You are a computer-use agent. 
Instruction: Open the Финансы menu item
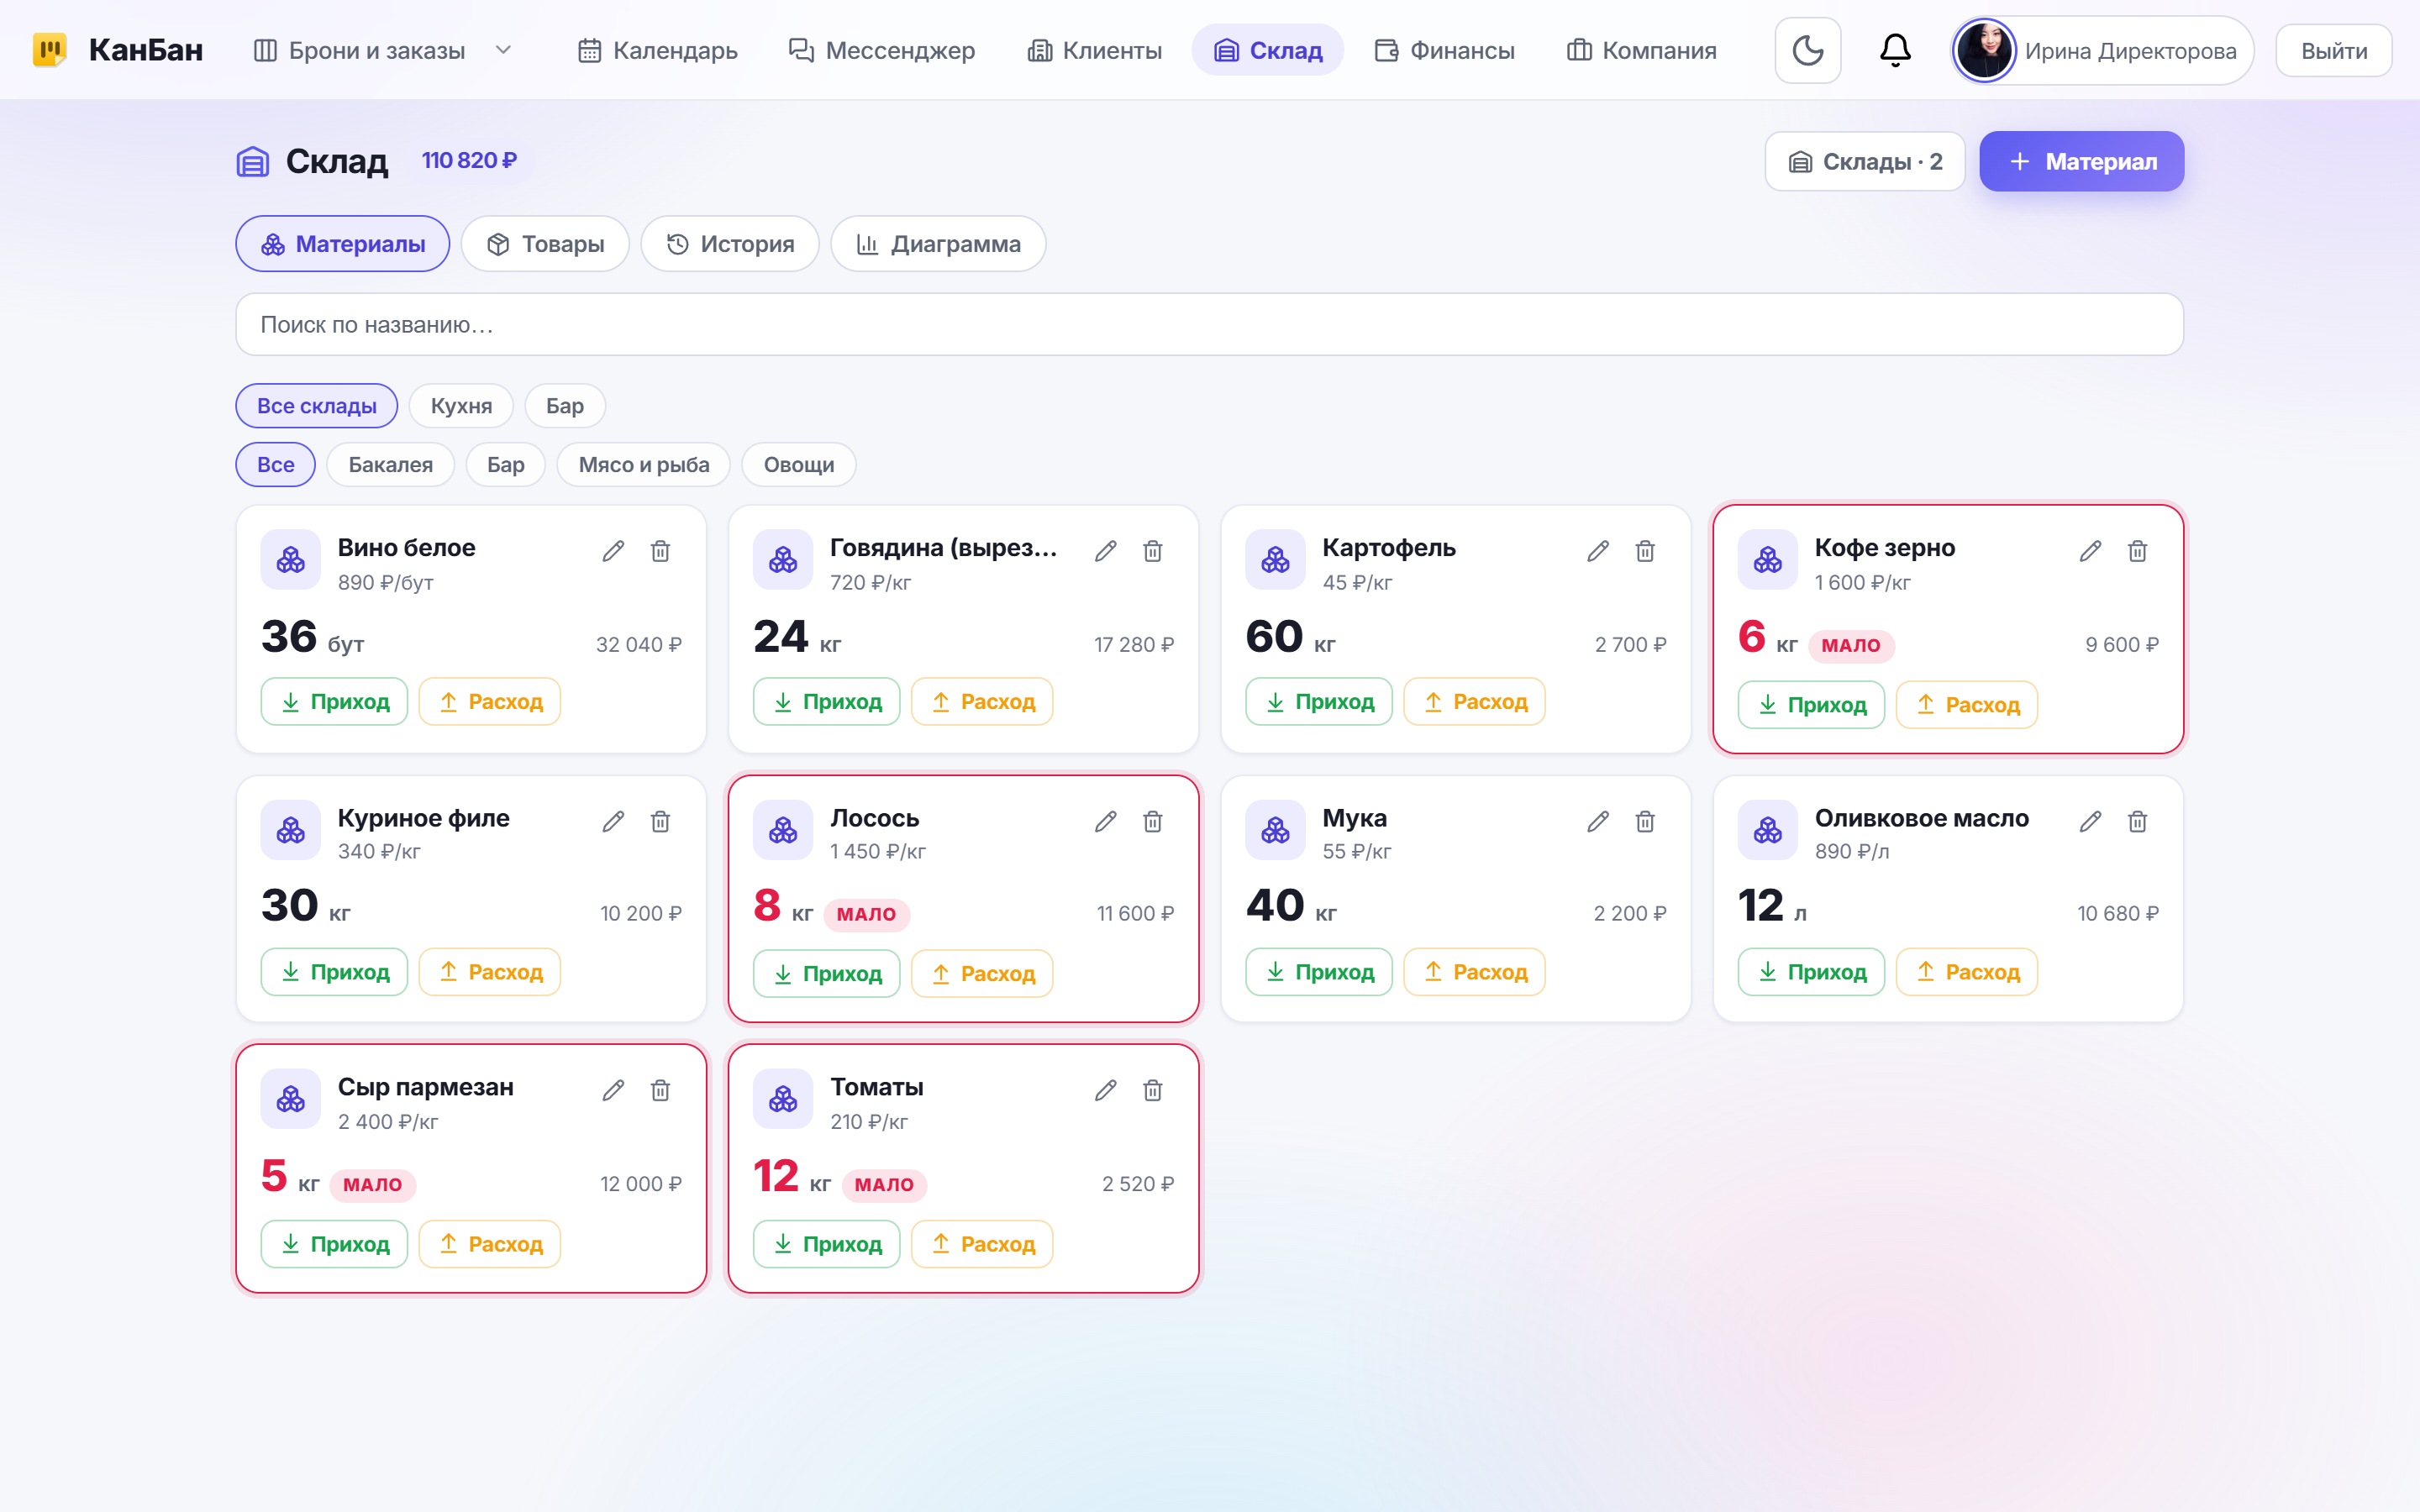click(1445, 50)
